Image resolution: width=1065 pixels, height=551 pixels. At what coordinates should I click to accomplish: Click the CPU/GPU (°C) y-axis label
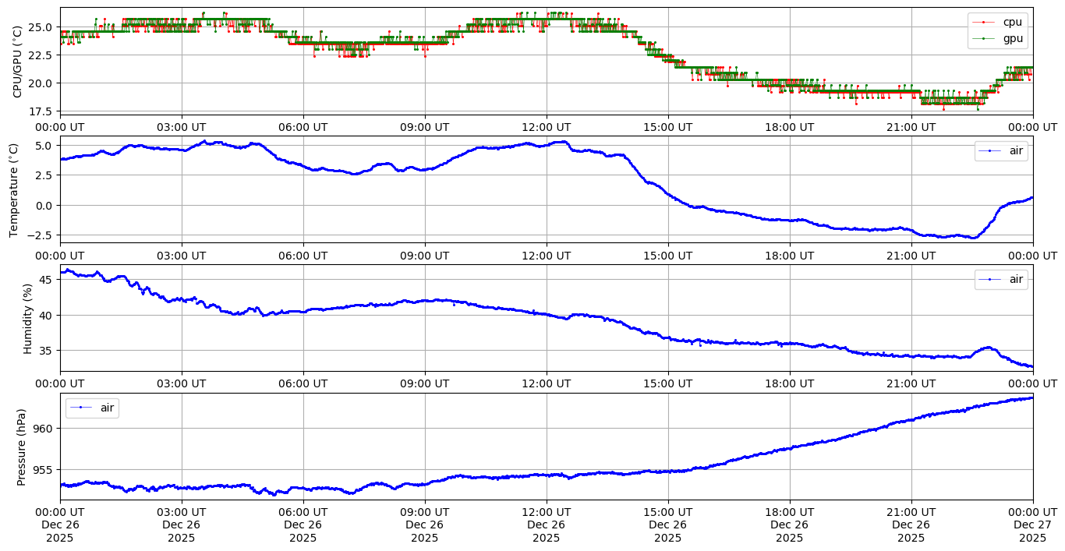point(18,61)
